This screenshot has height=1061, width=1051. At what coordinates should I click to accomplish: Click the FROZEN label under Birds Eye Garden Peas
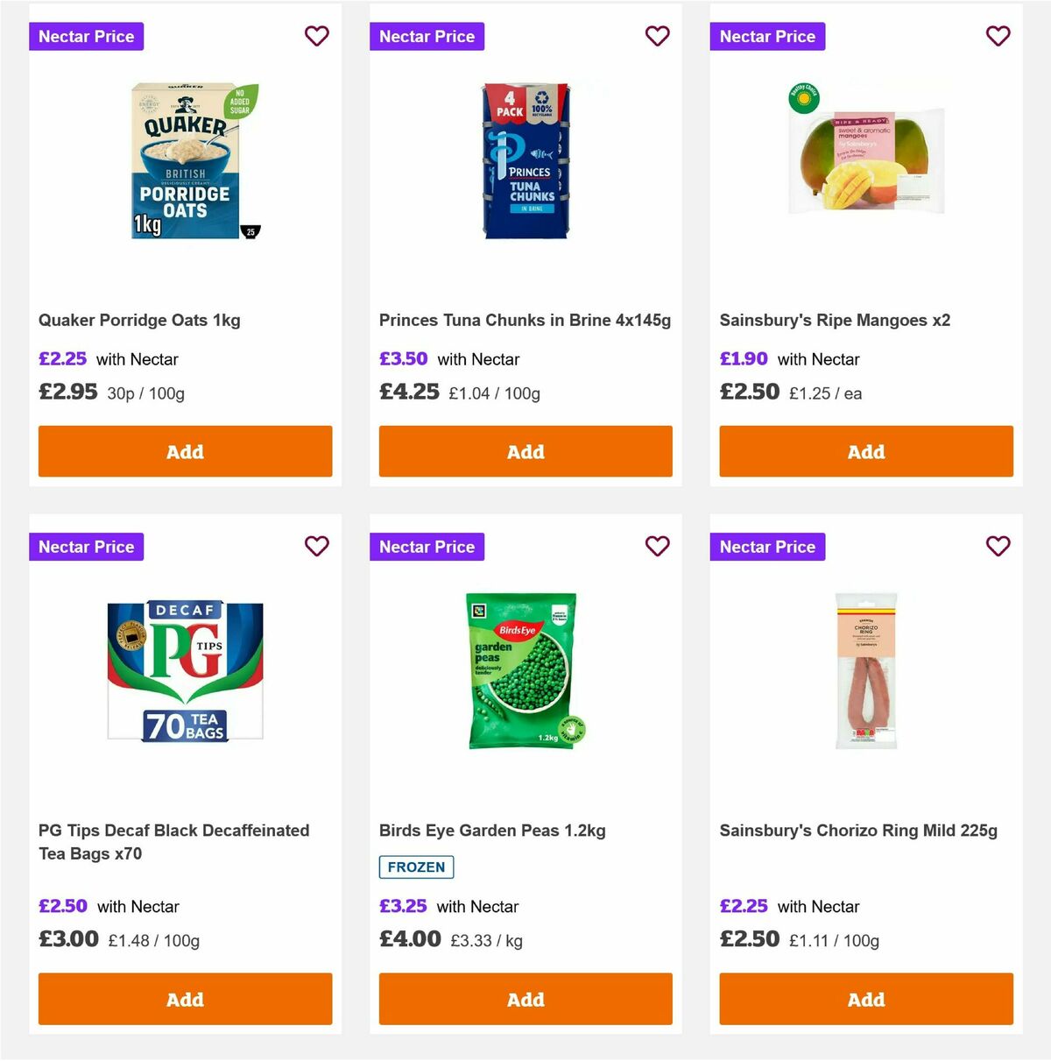(416, 866)
